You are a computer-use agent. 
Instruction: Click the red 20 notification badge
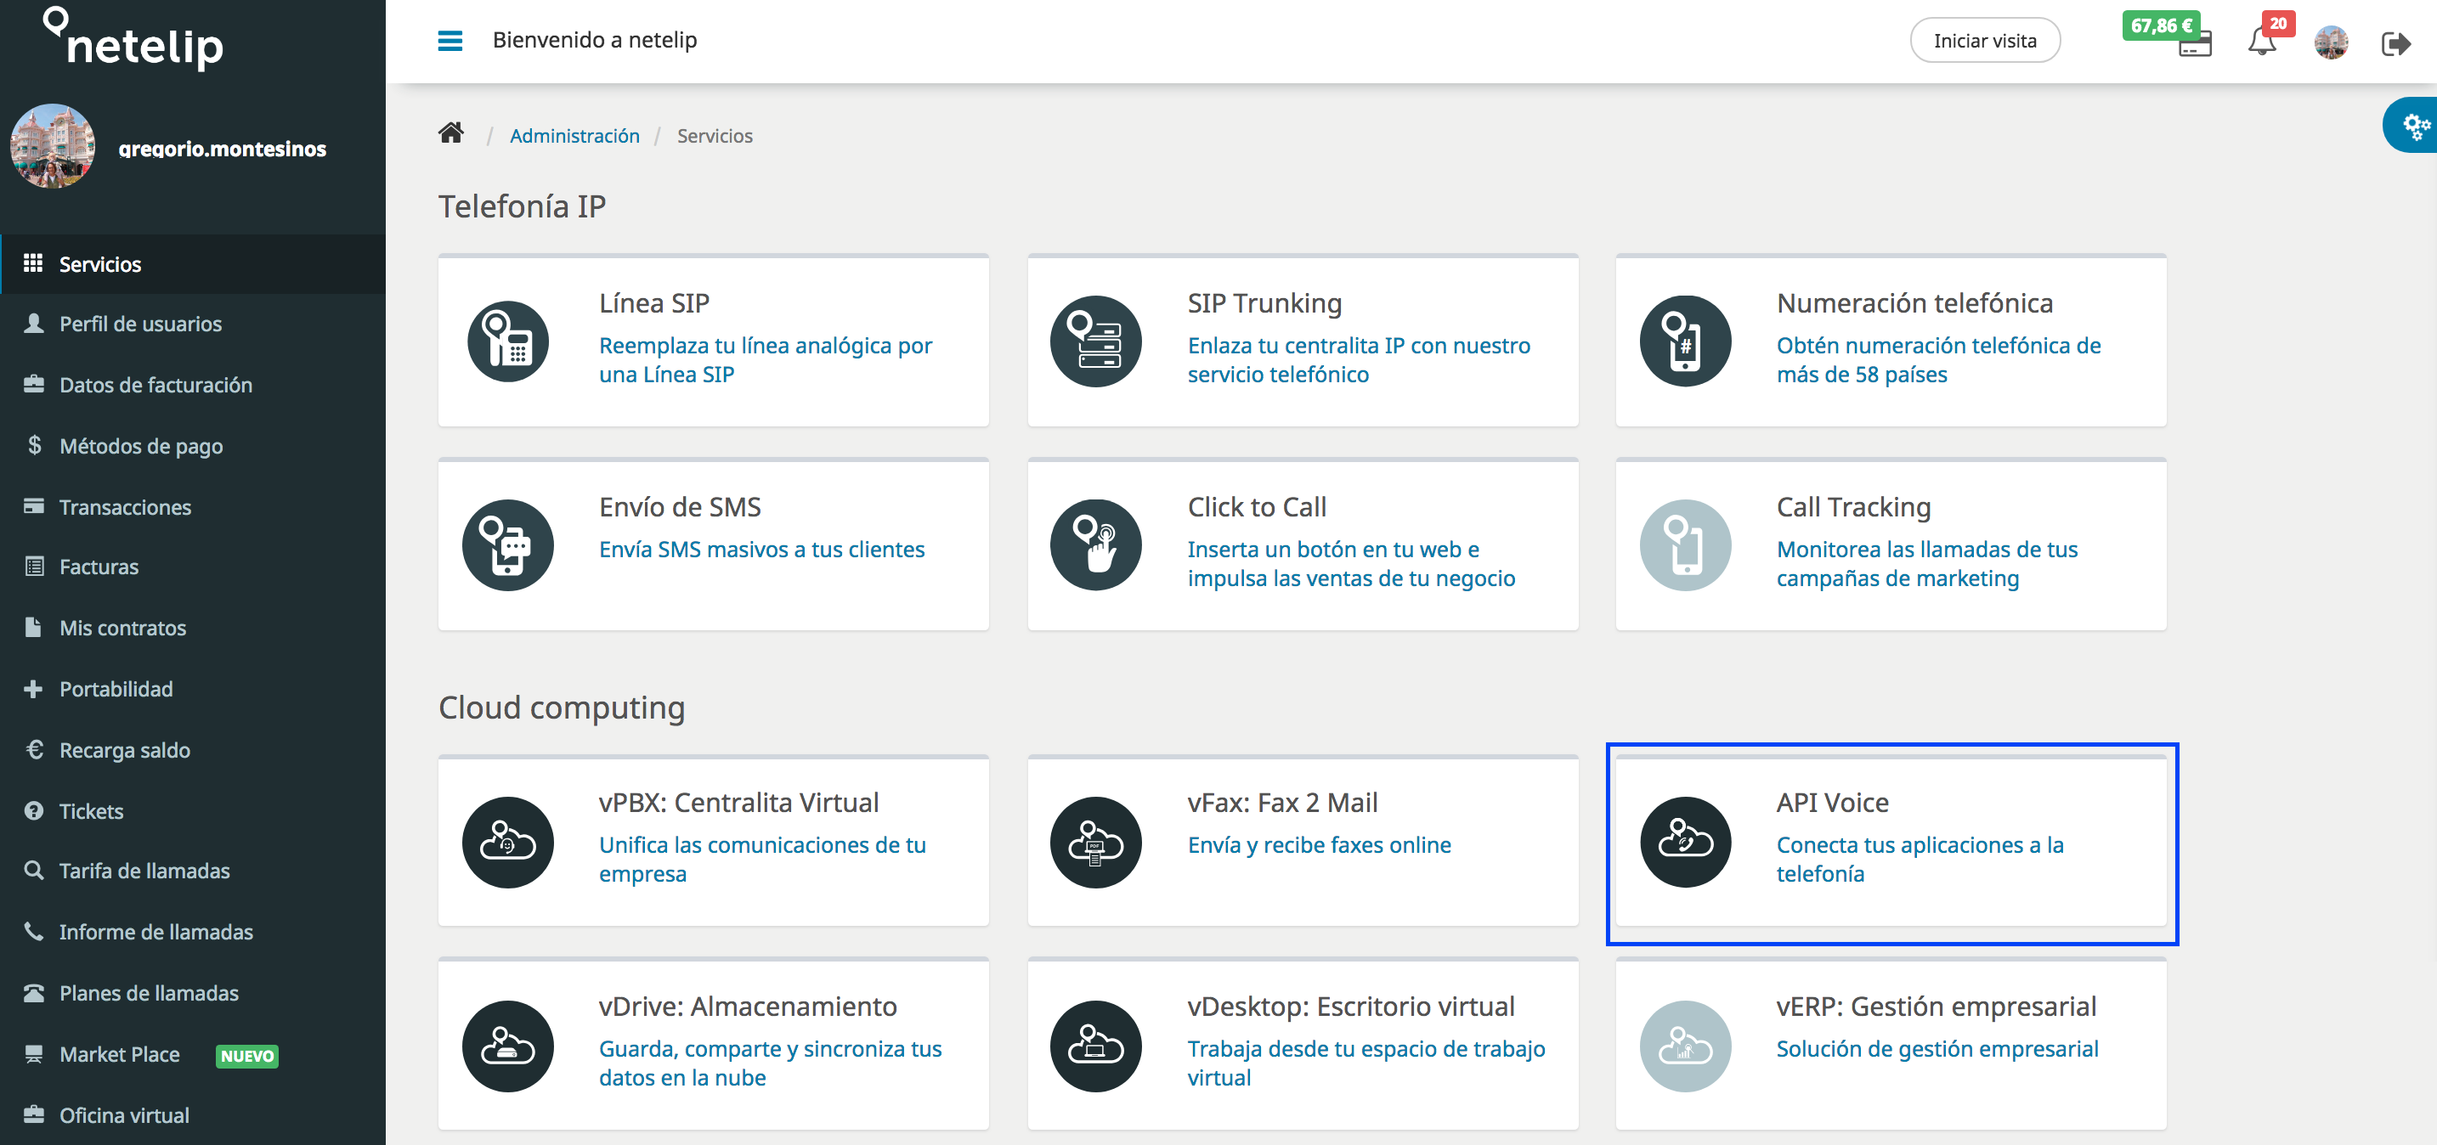(2278, 24)
